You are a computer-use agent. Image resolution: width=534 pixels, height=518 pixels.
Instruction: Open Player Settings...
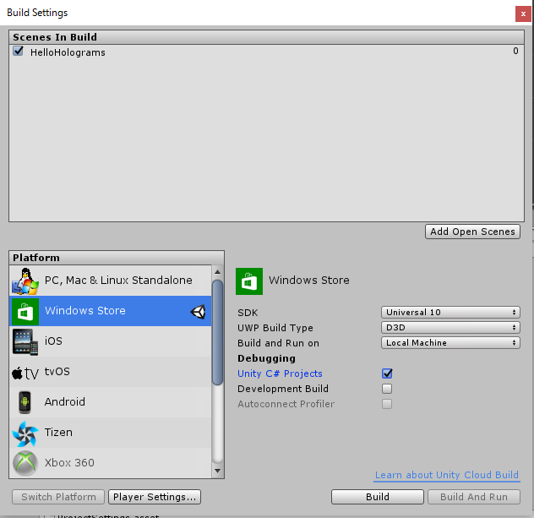click(155, 497)
